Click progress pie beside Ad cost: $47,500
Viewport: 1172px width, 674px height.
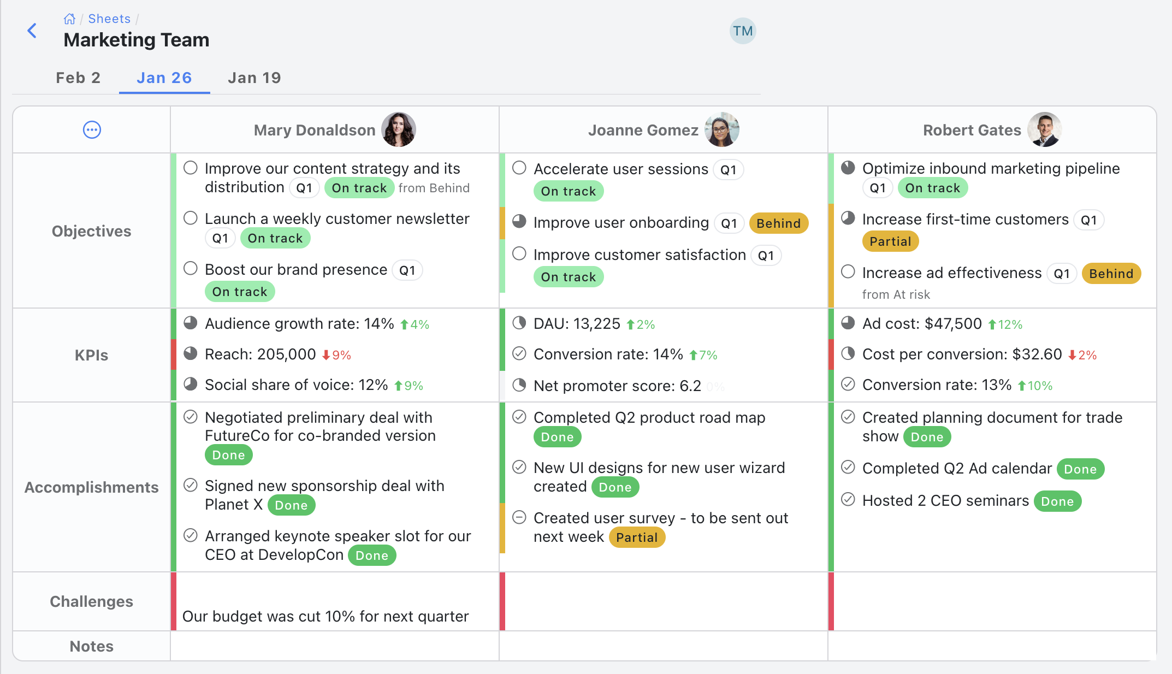click(848, 323)
